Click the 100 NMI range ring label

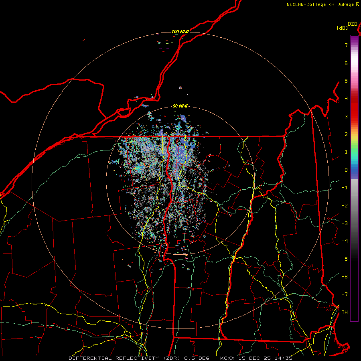click(x=180, y=32)
